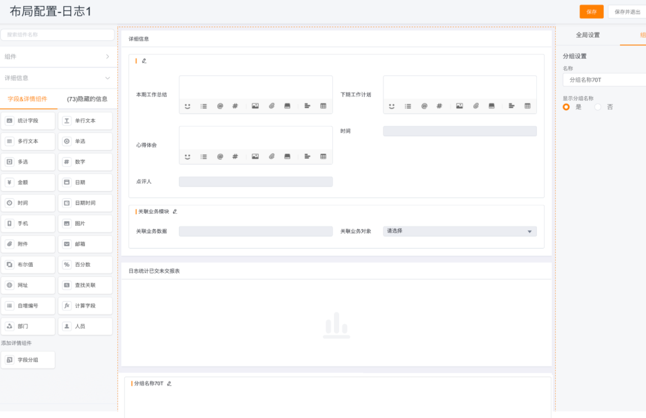Select the 计算字段 component

coord(85,306)
